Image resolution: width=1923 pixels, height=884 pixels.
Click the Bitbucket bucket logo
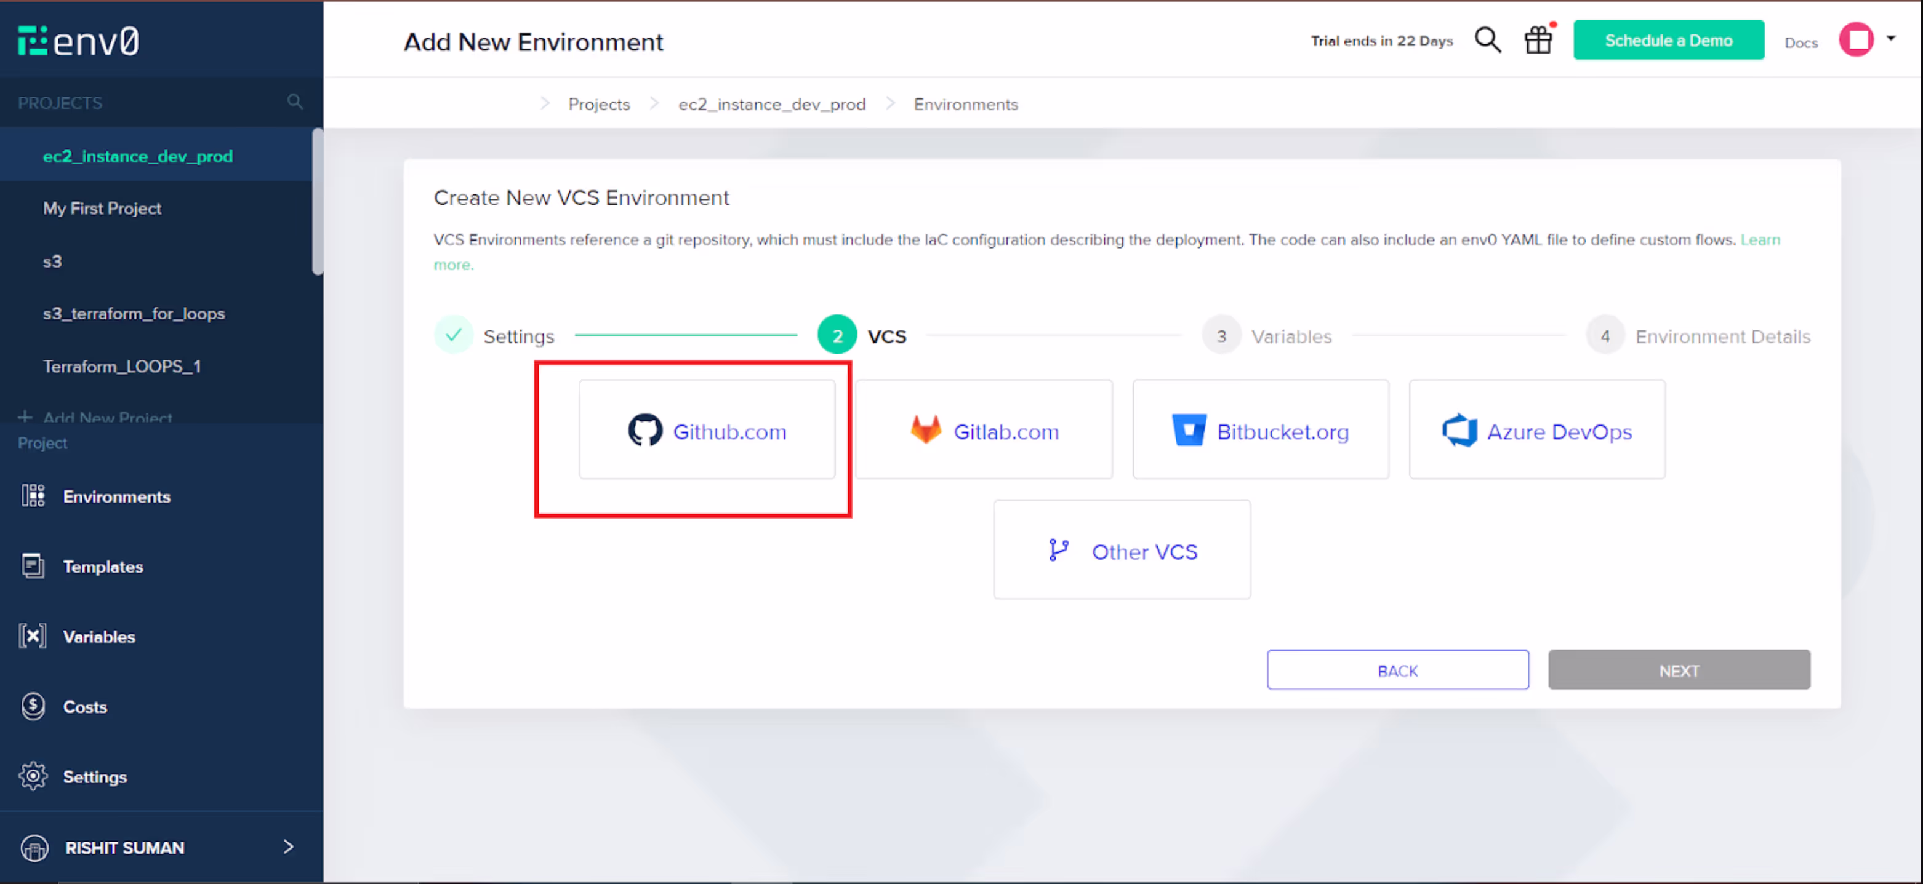click(1189, 429)
